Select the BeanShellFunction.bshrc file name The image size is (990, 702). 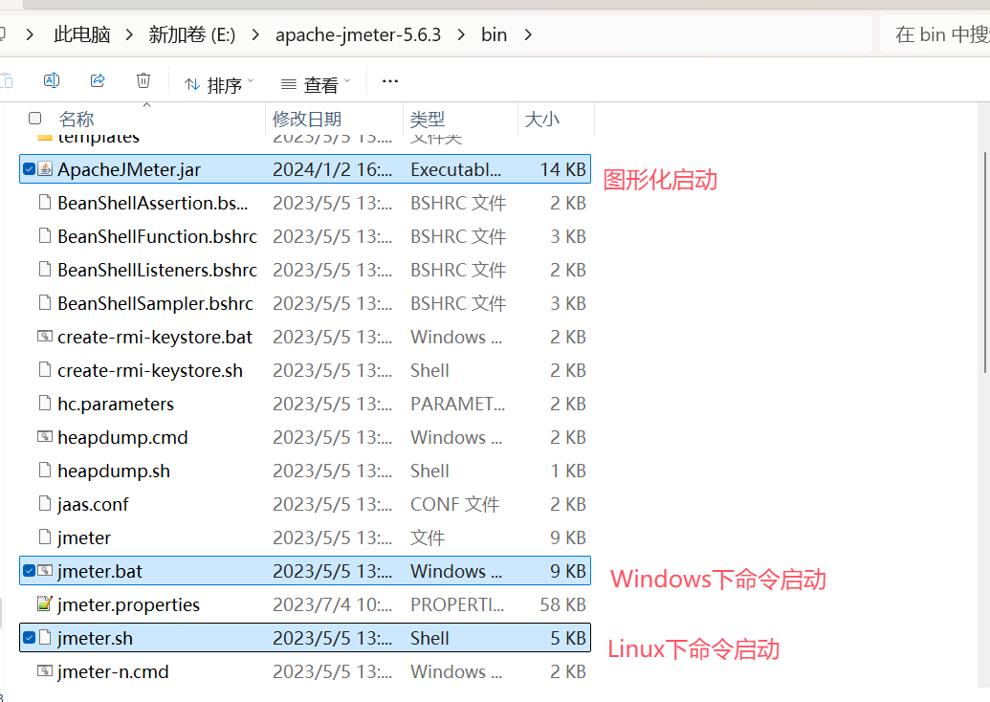coord(157,237)
